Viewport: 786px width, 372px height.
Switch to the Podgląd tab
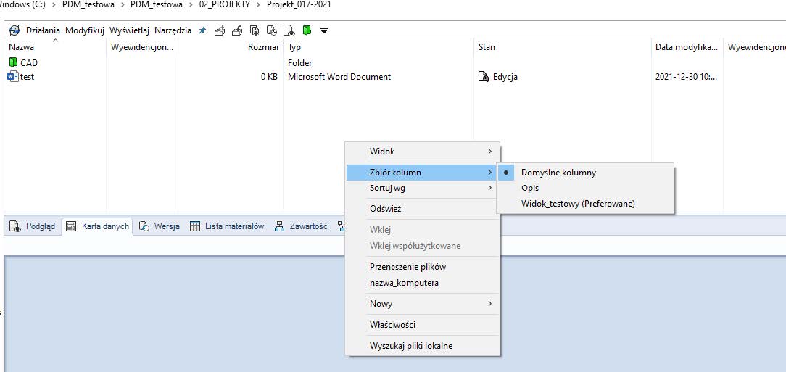coord(33,226)
